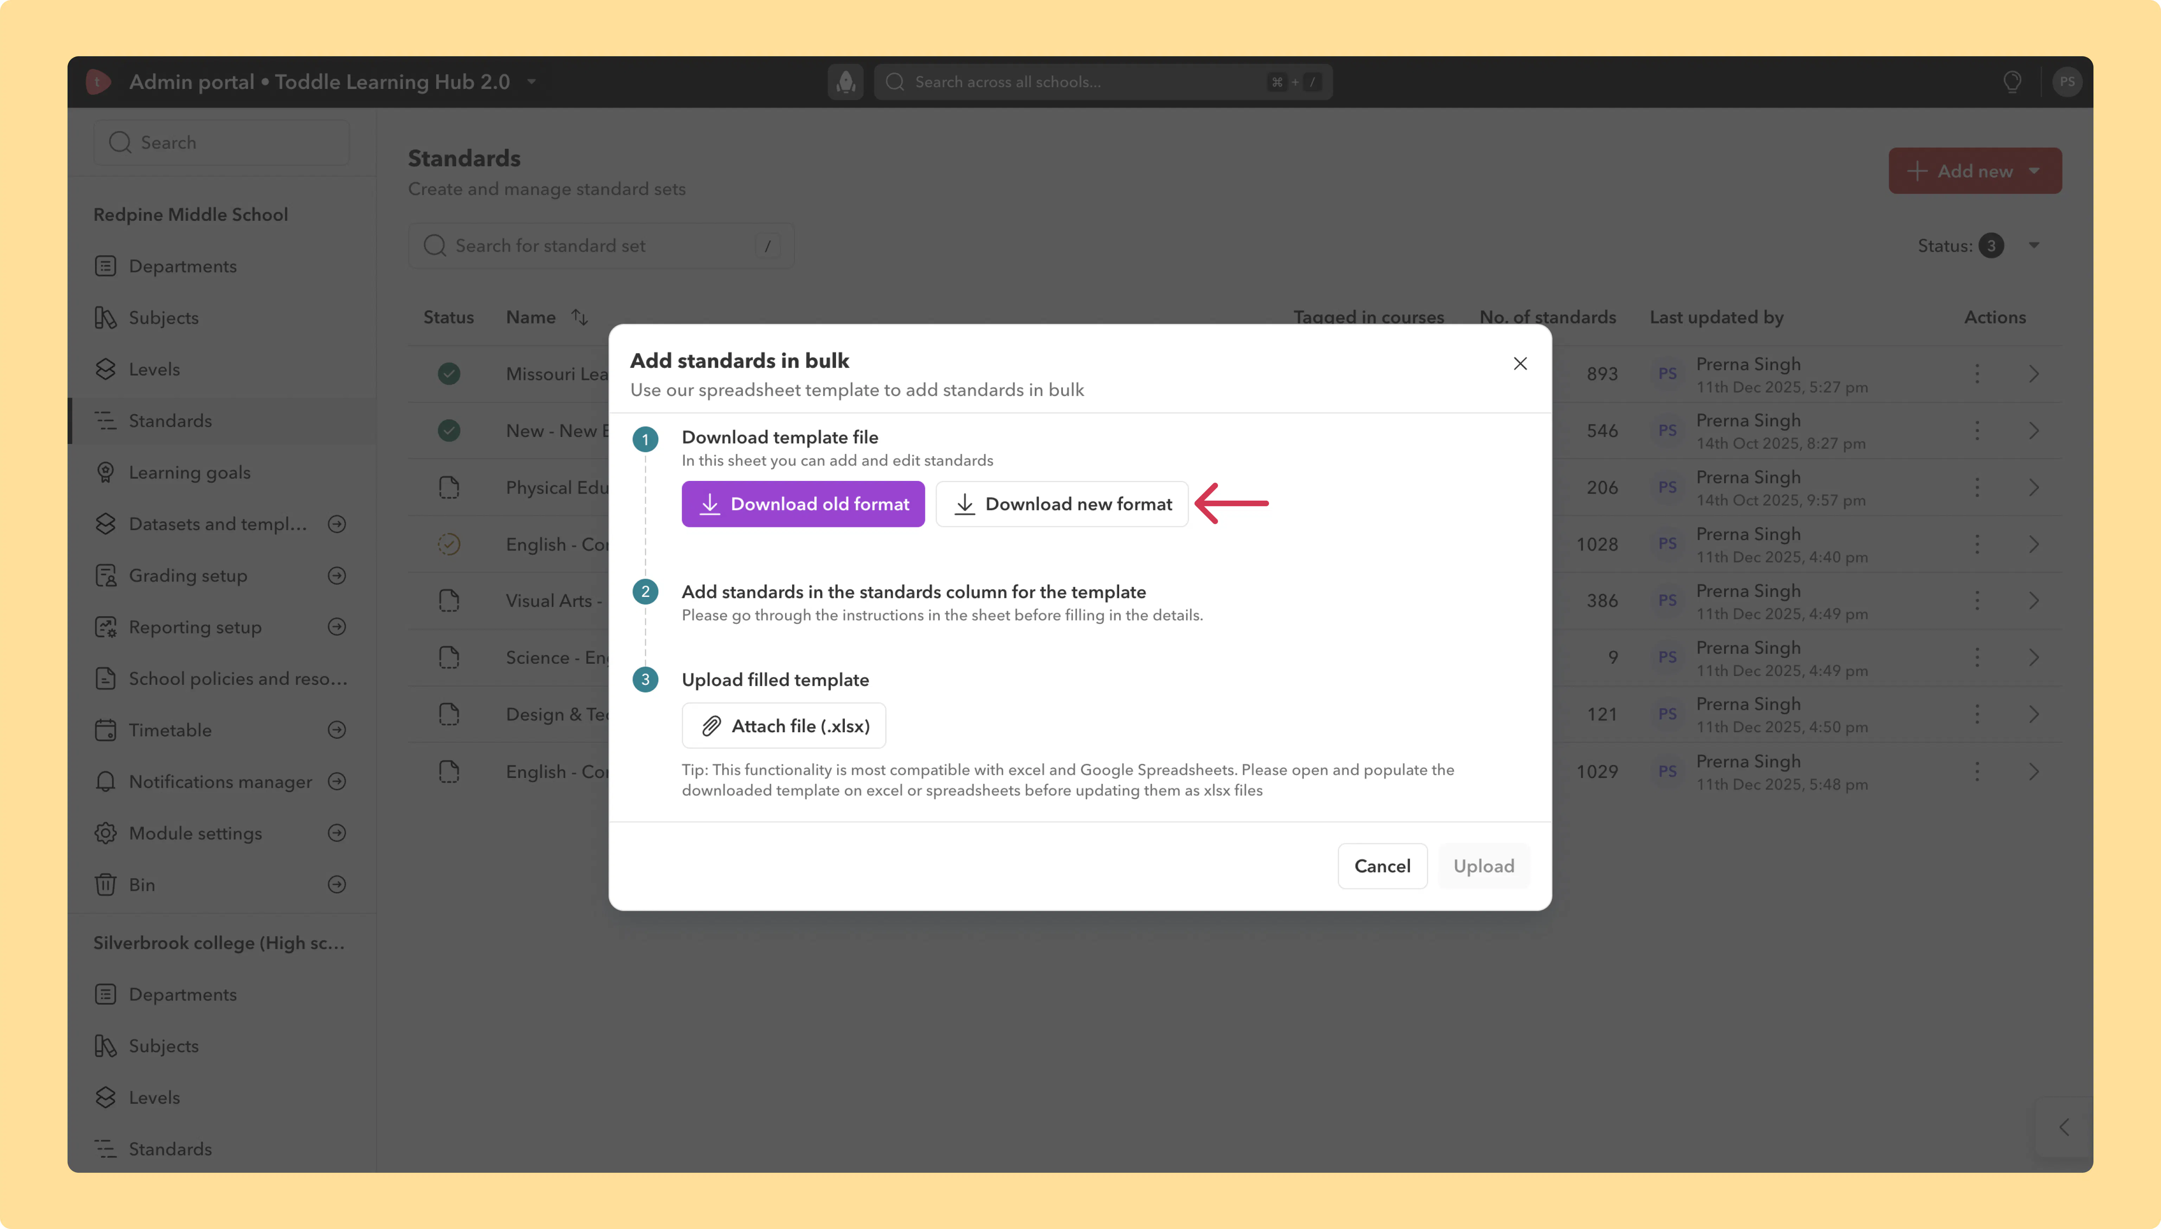This screenshot has width=2161, height=1229.
Task: Open Departments under Silverbrook college
Action: (x=222, y=994)
